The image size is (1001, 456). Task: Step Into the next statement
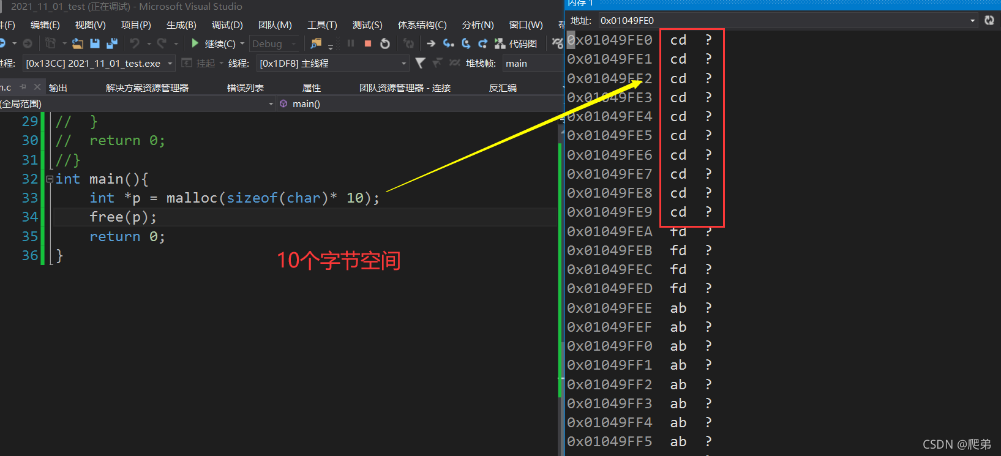(x=449, y=43)
